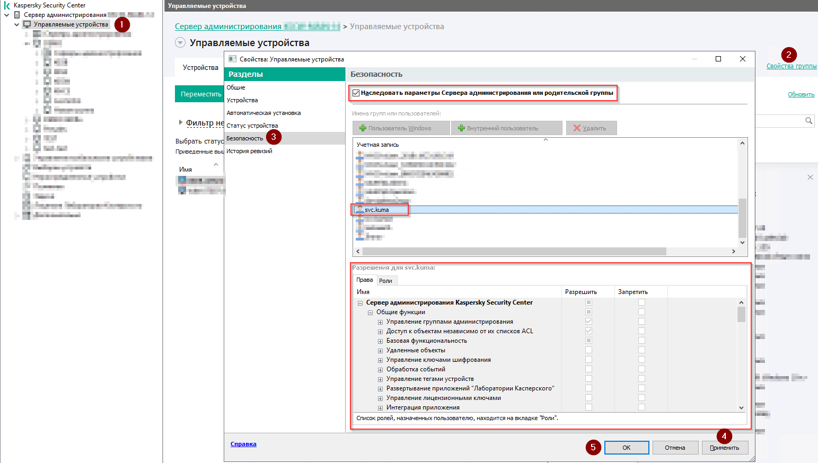This screenshot has height=463, width=818.
Task: Check Разрешить for Удаленные объекты
Action: pyautogui.click(x=588, y=350)
